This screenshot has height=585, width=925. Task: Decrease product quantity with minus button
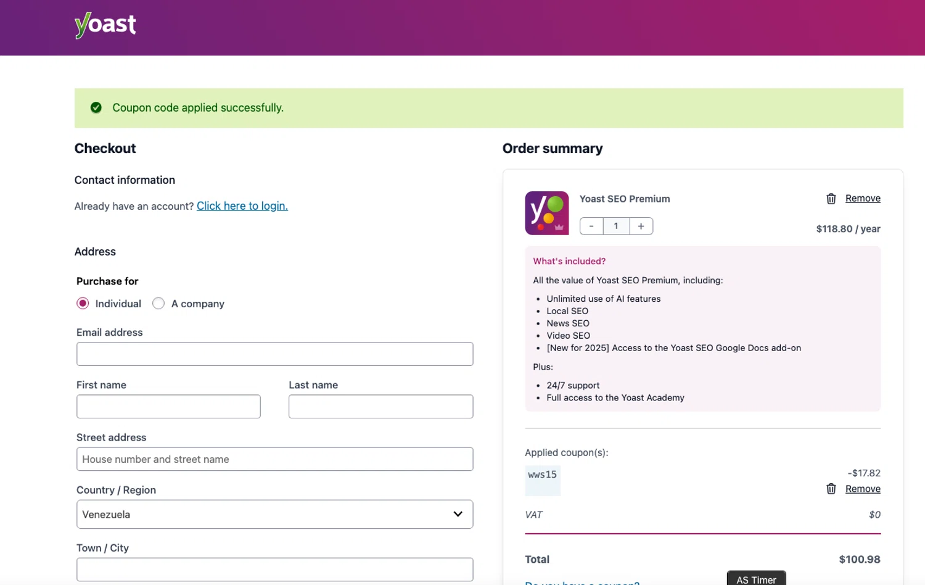591,226
